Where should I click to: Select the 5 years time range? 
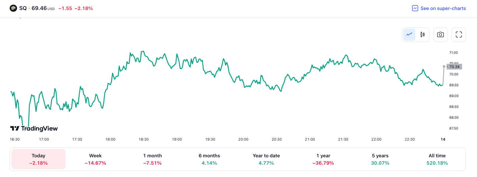(x=380, y=159)
